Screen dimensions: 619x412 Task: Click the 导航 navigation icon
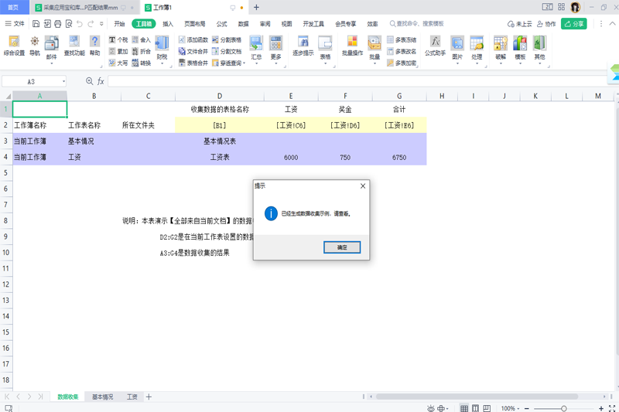point(34,45)
